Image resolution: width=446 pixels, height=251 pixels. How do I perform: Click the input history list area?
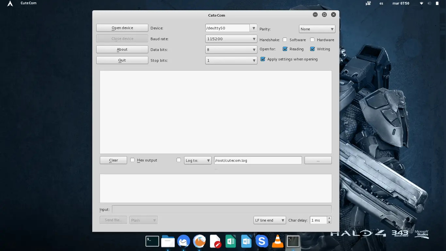coord(215,188)
